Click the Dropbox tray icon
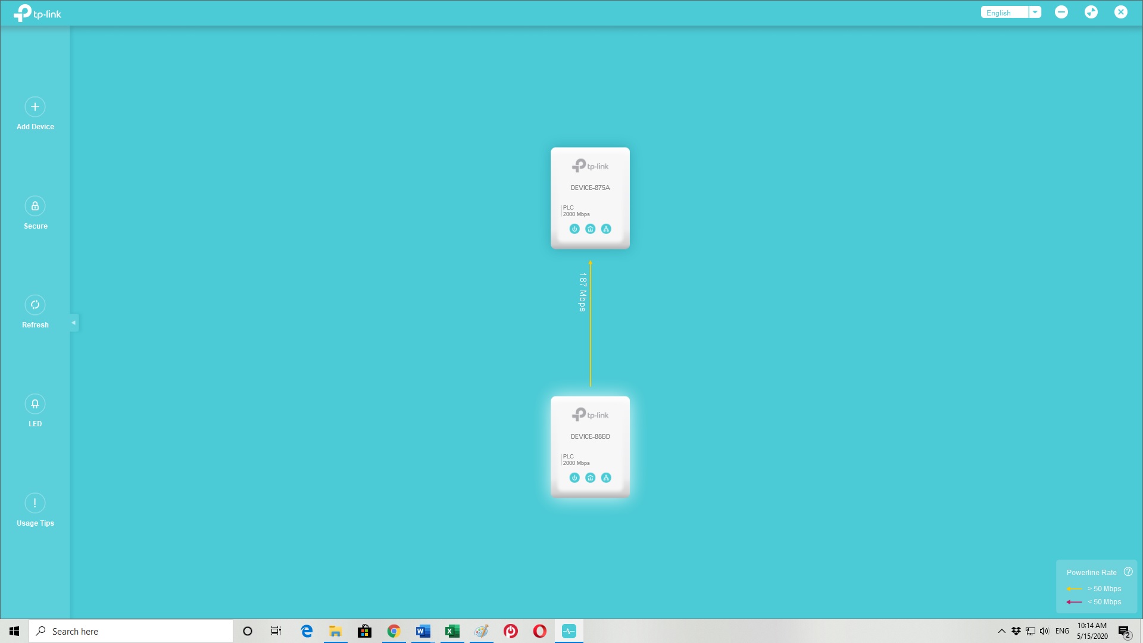1143x643 pixels. tap(1016, 631)
